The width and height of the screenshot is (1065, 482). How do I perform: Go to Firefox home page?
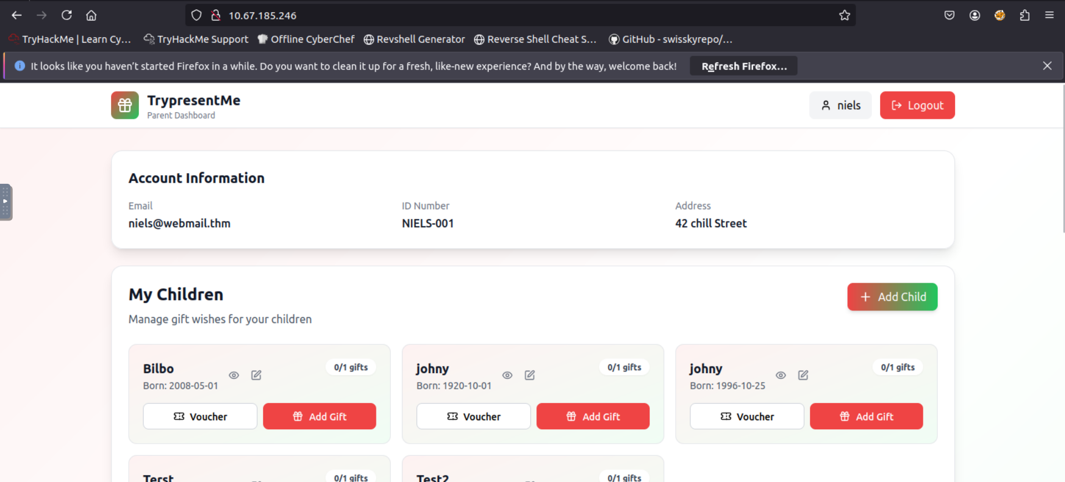click(x=92, y=16)
